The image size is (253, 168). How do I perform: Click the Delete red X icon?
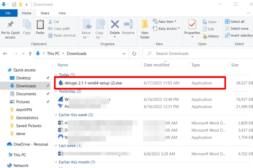point(115,25)
